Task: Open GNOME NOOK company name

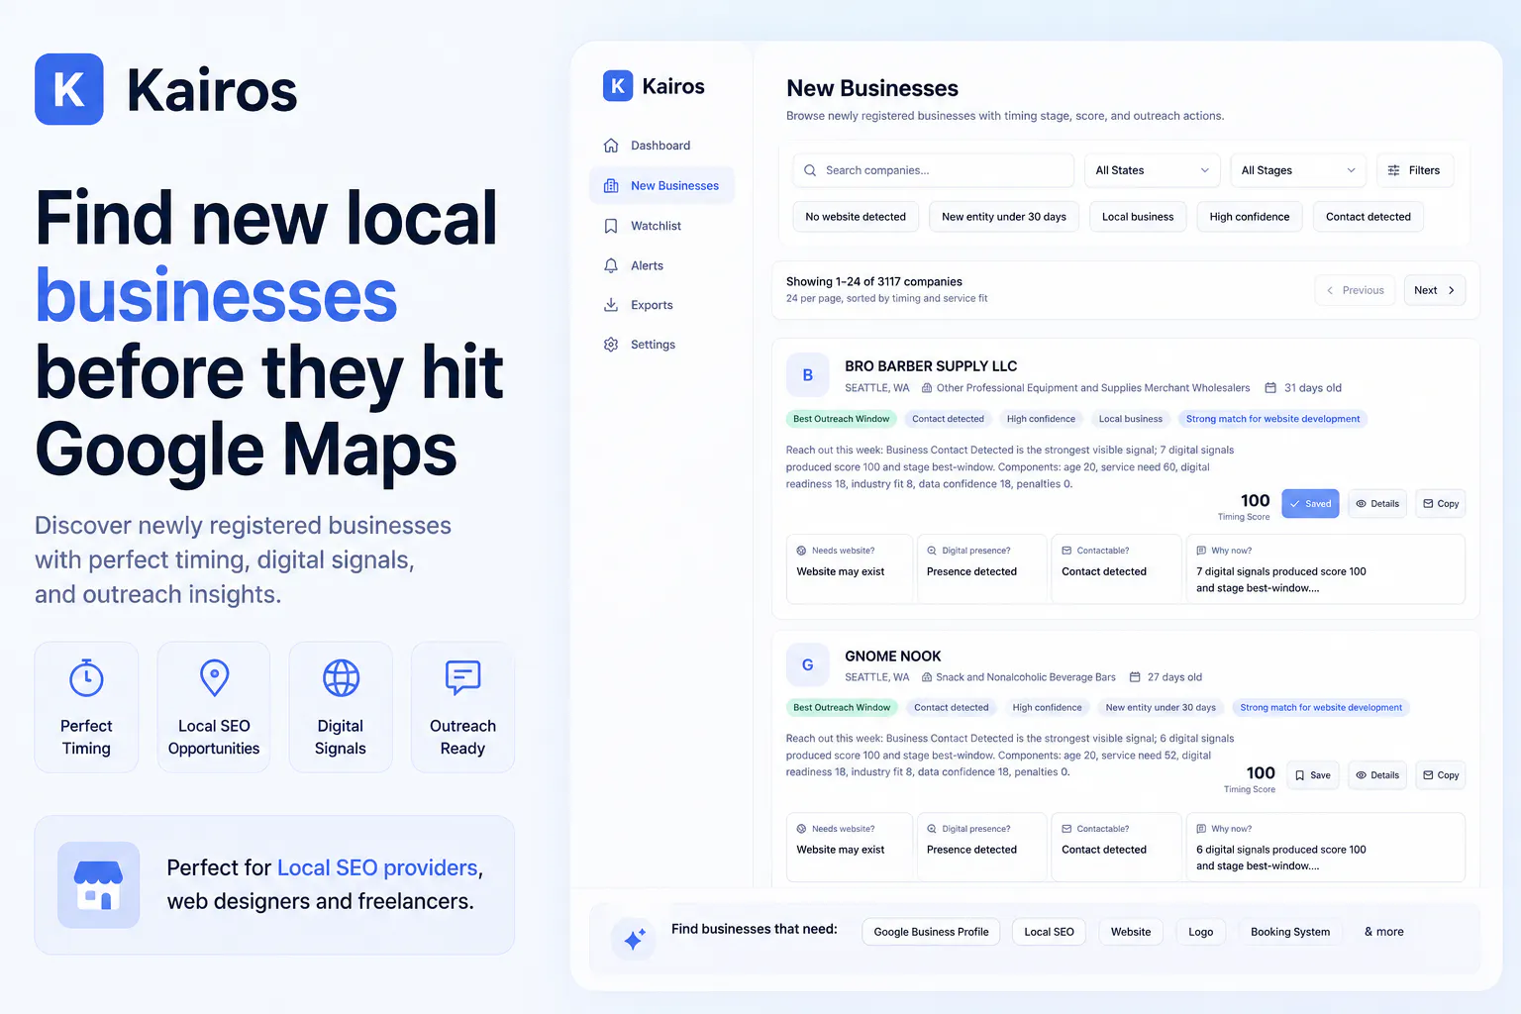Action: pos(893,657)
